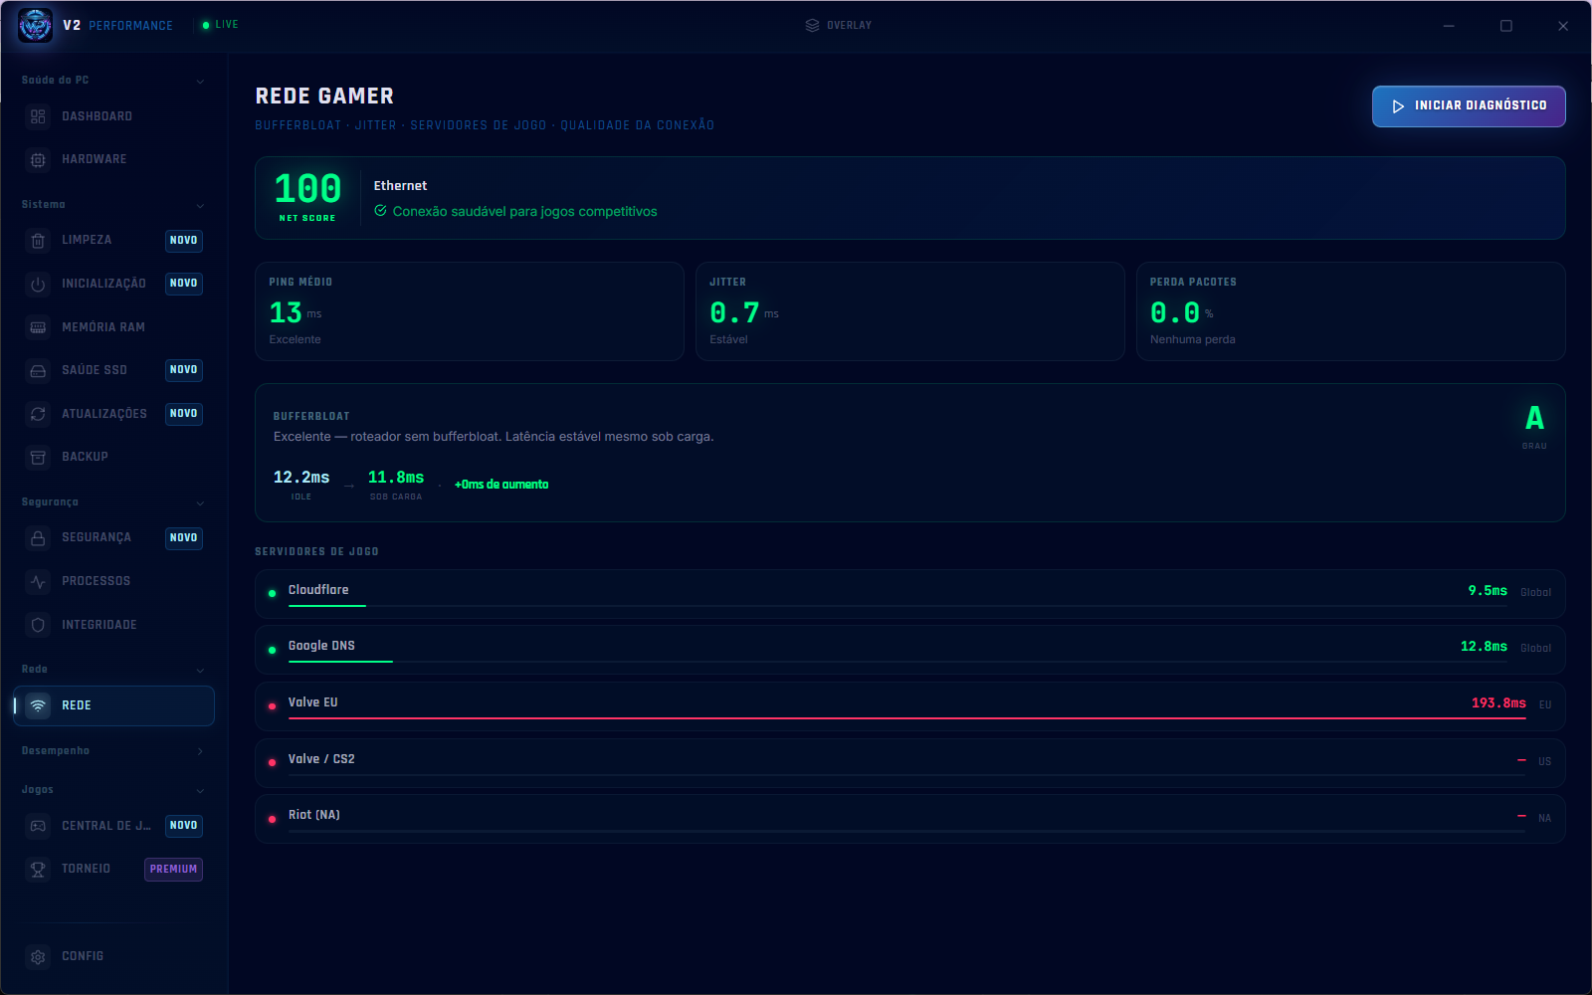Toggle the Overlay mode
This screenshot has height=995, width=1592.
(x=838, y=25)
